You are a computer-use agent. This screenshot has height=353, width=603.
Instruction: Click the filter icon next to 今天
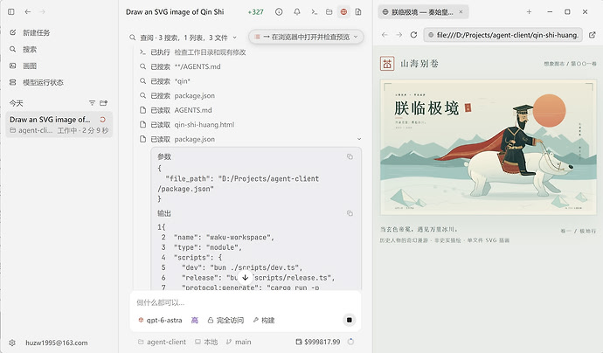[x=92, y=103]
